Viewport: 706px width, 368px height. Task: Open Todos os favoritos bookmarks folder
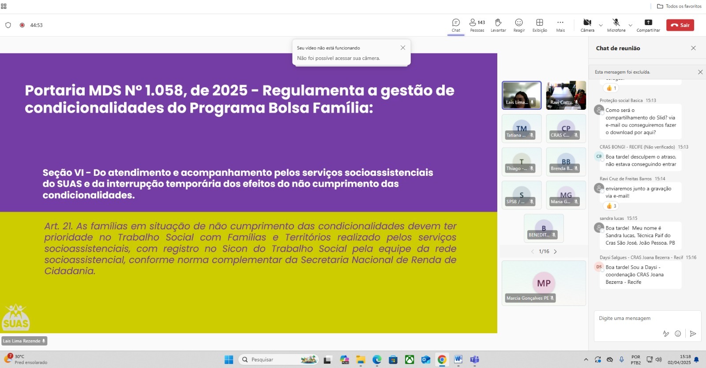679,6
